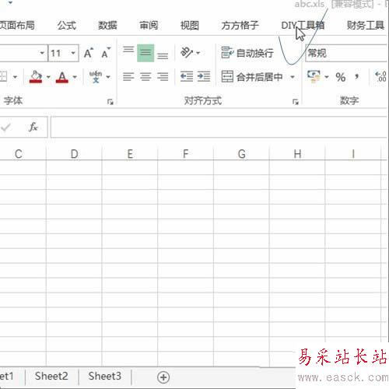Apply the red font color A
The width and height of the screenshot is (389, 389).
click(x=62, y=77)
